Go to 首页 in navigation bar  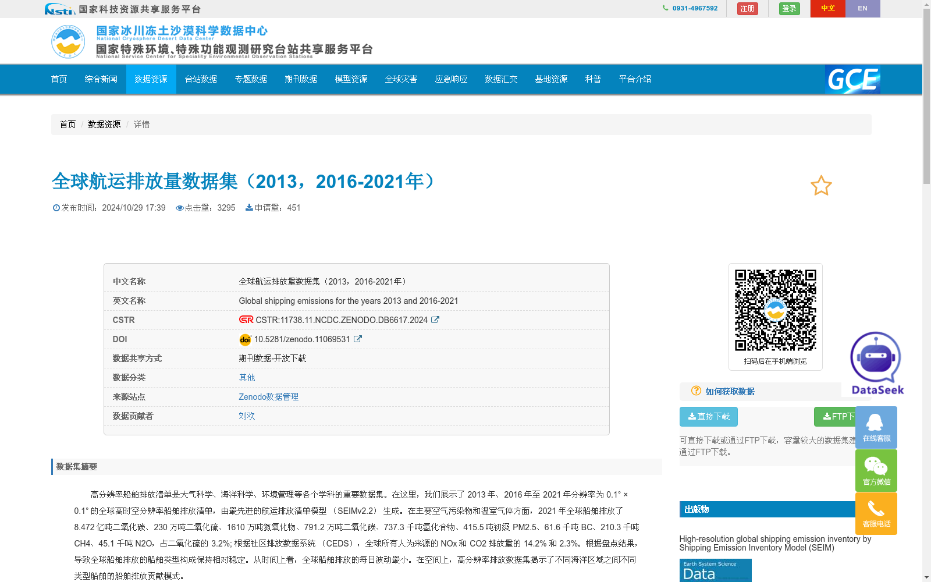click(59, 79)
